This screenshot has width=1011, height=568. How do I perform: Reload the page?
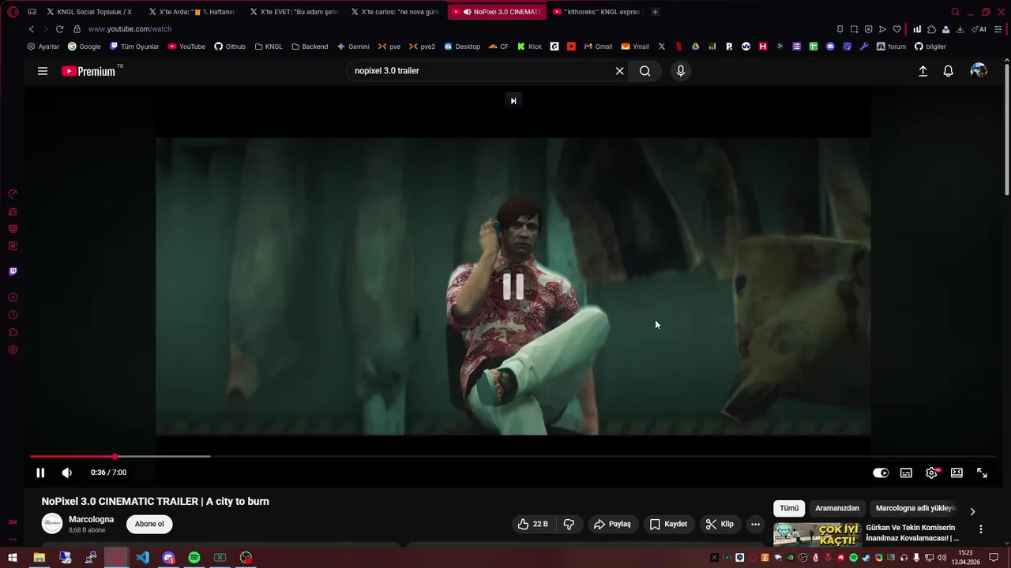pyautogui.click(x=59, y=29)
